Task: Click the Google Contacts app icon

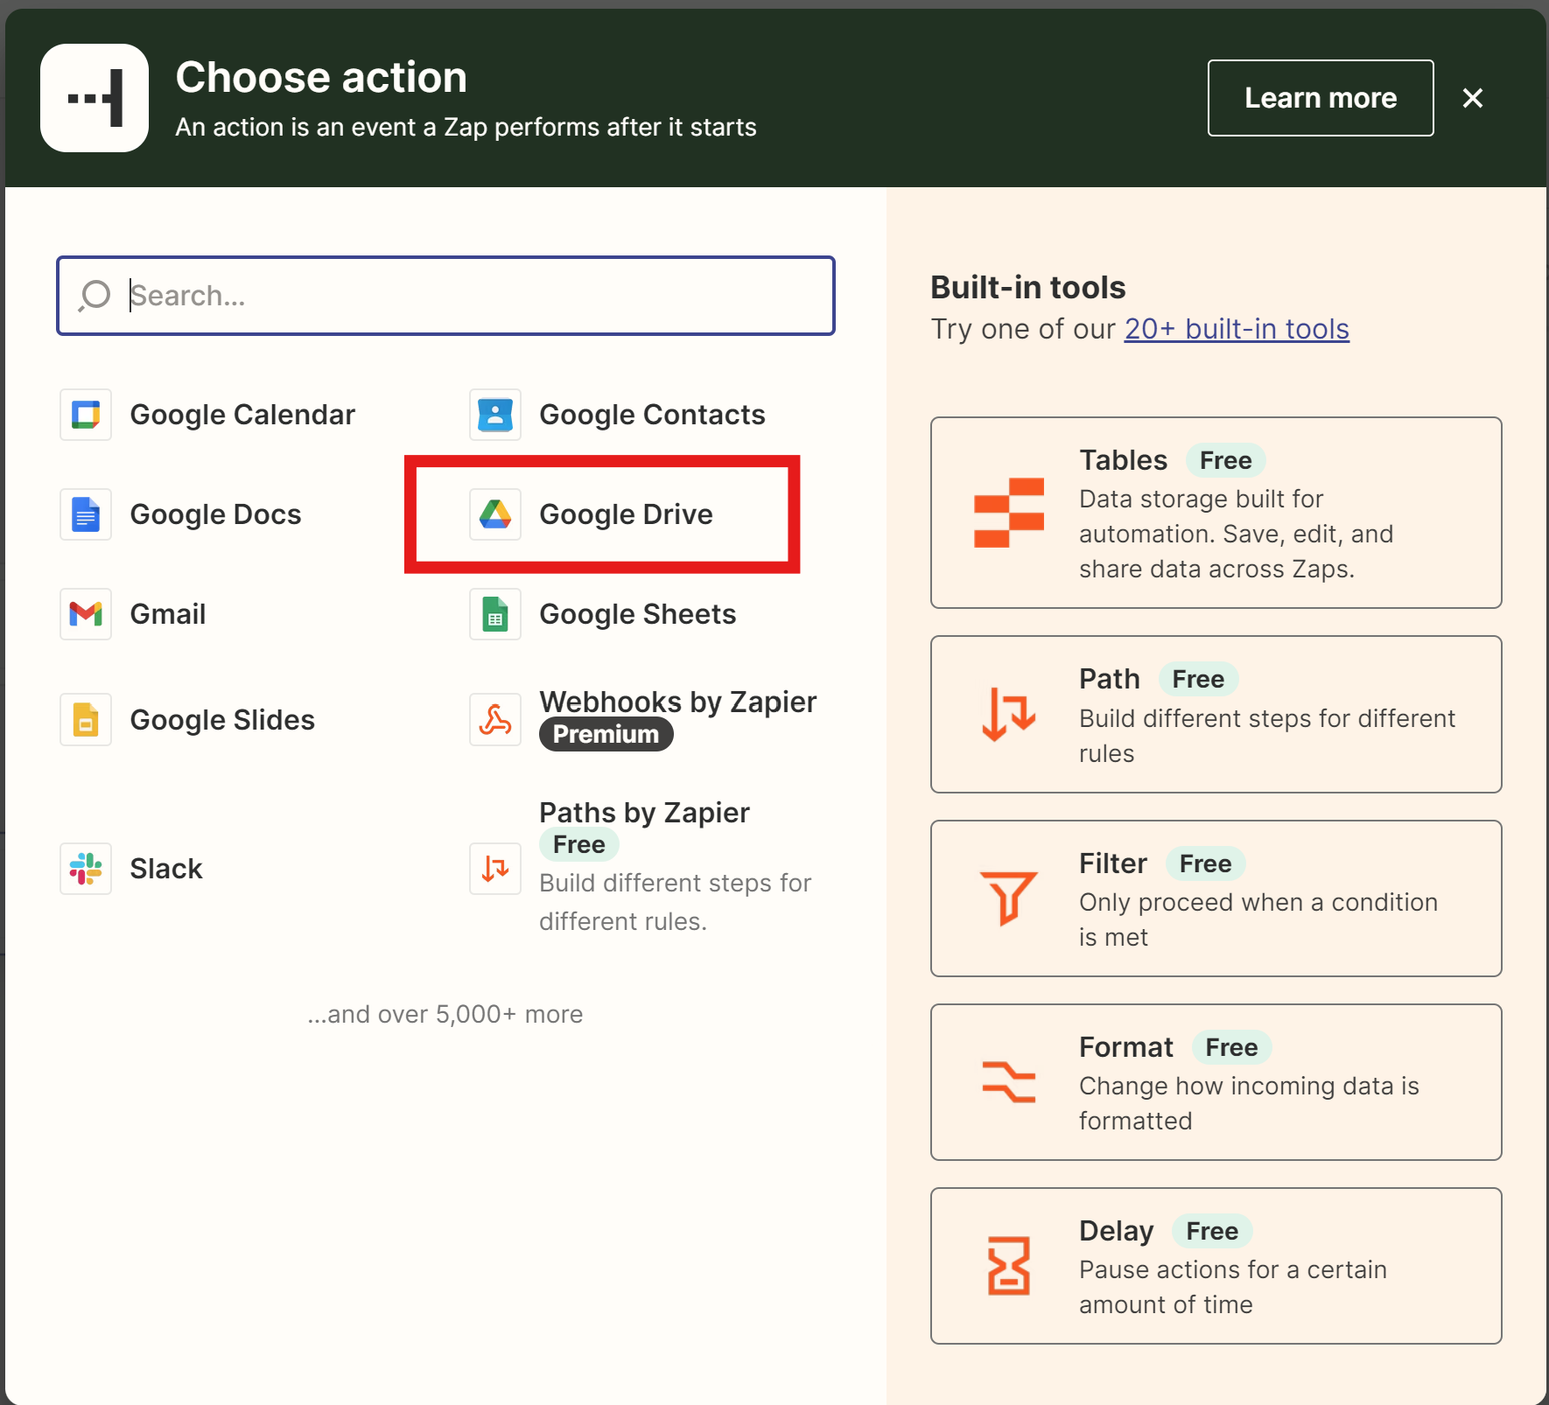Action: pos(495,415)
